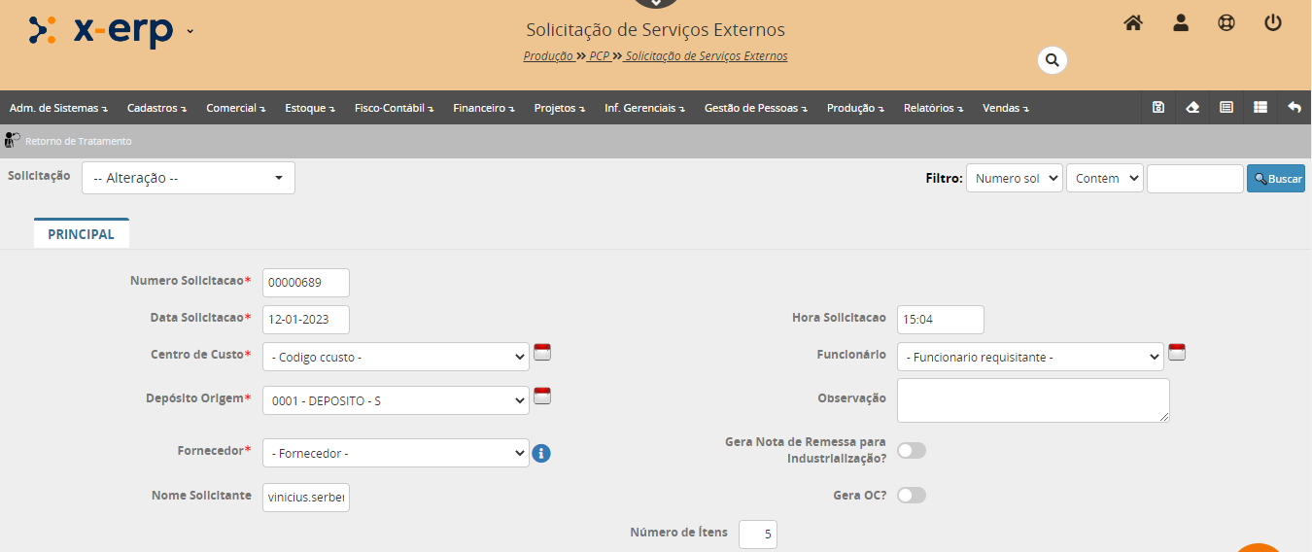Expand the Fornecedor dropdown
This screenshot has width=1312, height=552.
[396, 453]
